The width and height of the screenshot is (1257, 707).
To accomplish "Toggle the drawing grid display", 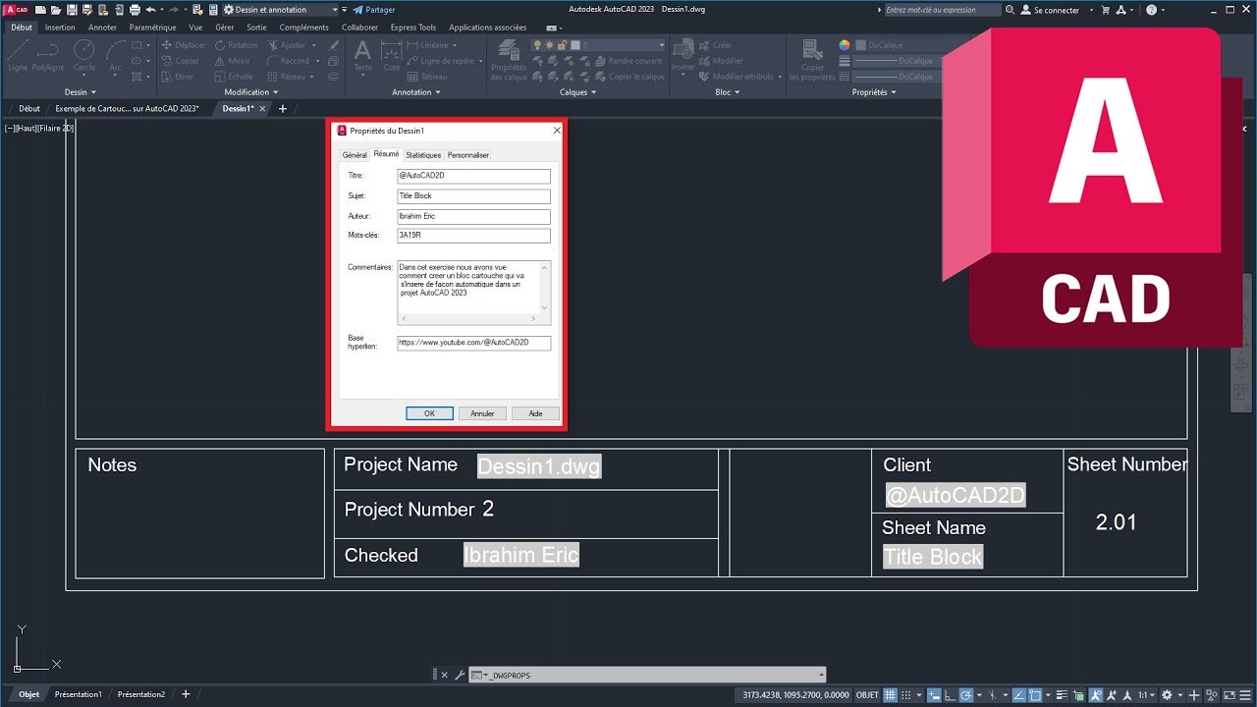I will coord(890,695).
